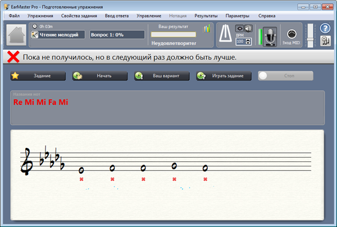This screenshot has height=227, width=337.
Task: Click the treble clef on the staff
Action: 27,161
